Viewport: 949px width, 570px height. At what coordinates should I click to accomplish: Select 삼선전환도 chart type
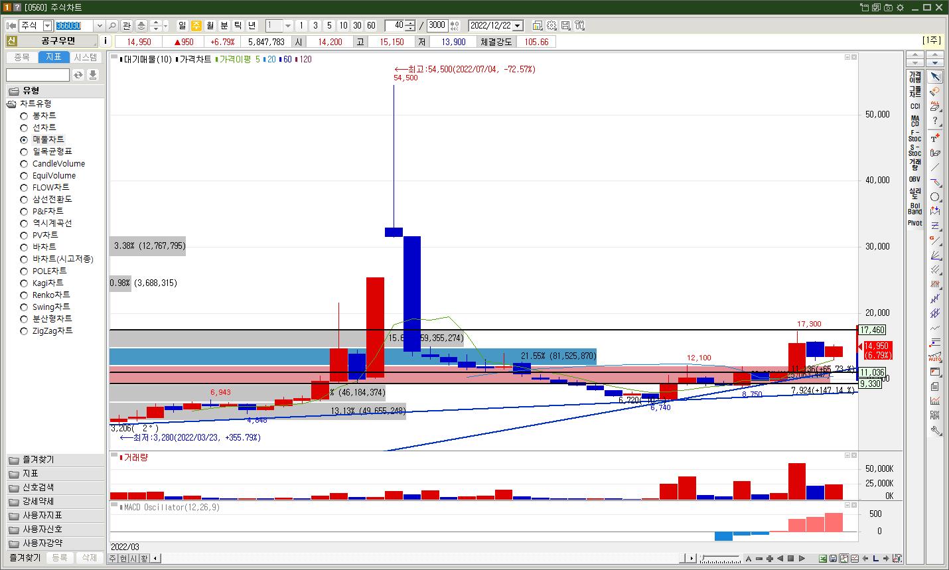click(x=46, y=199)
